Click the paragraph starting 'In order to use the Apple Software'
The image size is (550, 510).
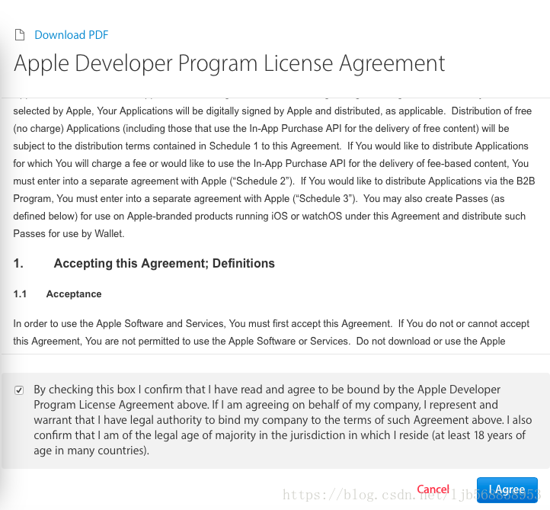click(271, 332)
